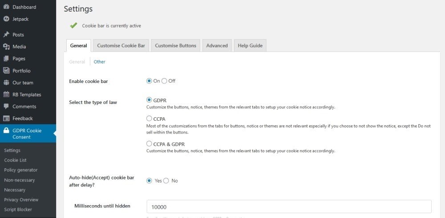Click the Pages icon in sidebar
The image size is (445, 218).
click(6, 59)
